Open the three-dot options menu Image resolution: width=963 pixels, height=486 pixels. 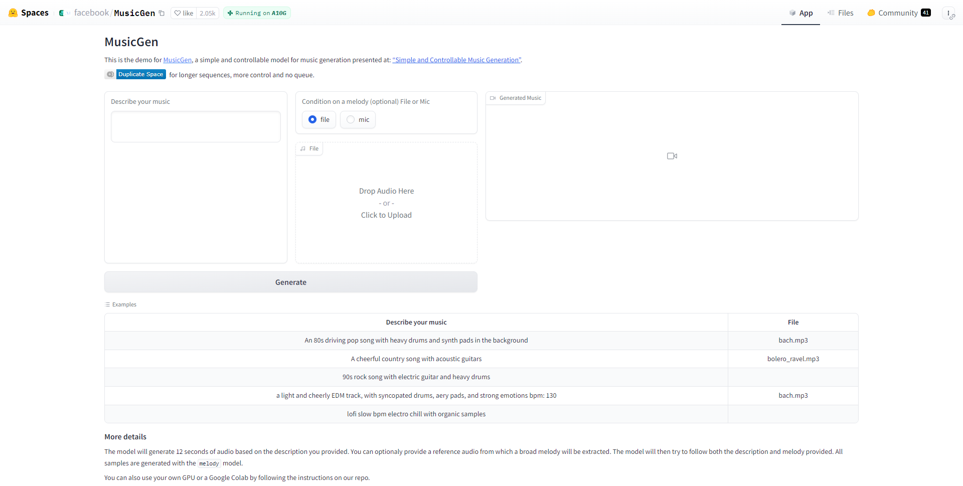tap(948, 14)
